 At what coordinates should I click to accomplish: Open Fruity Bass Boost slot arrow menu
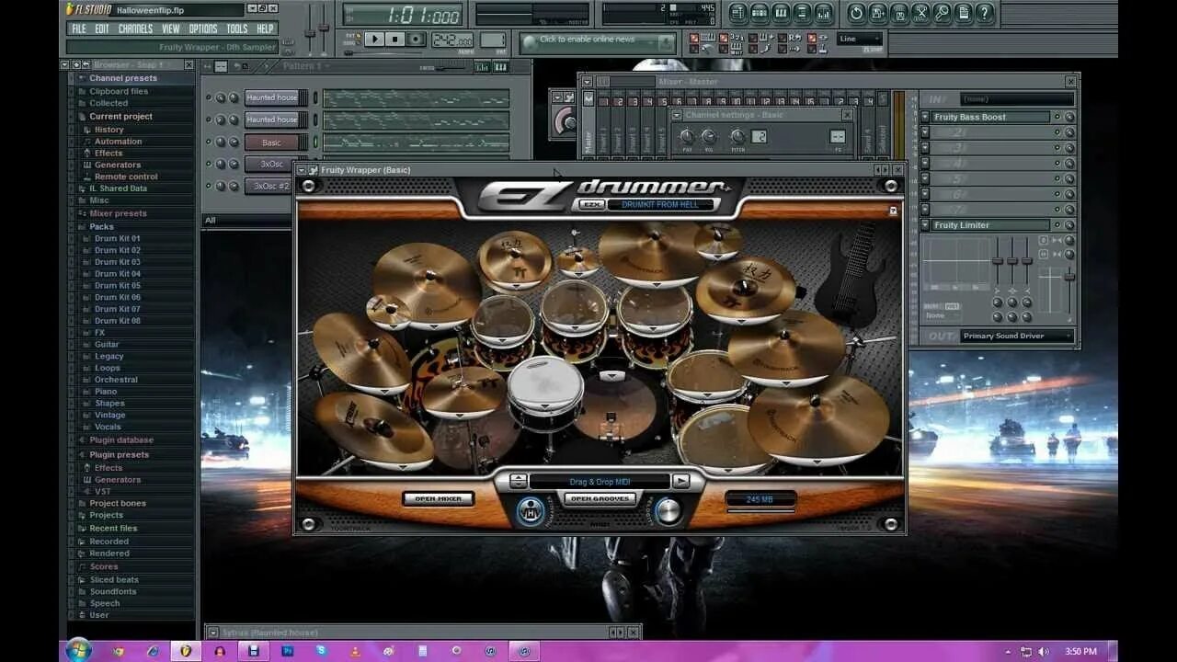(925, 117)
